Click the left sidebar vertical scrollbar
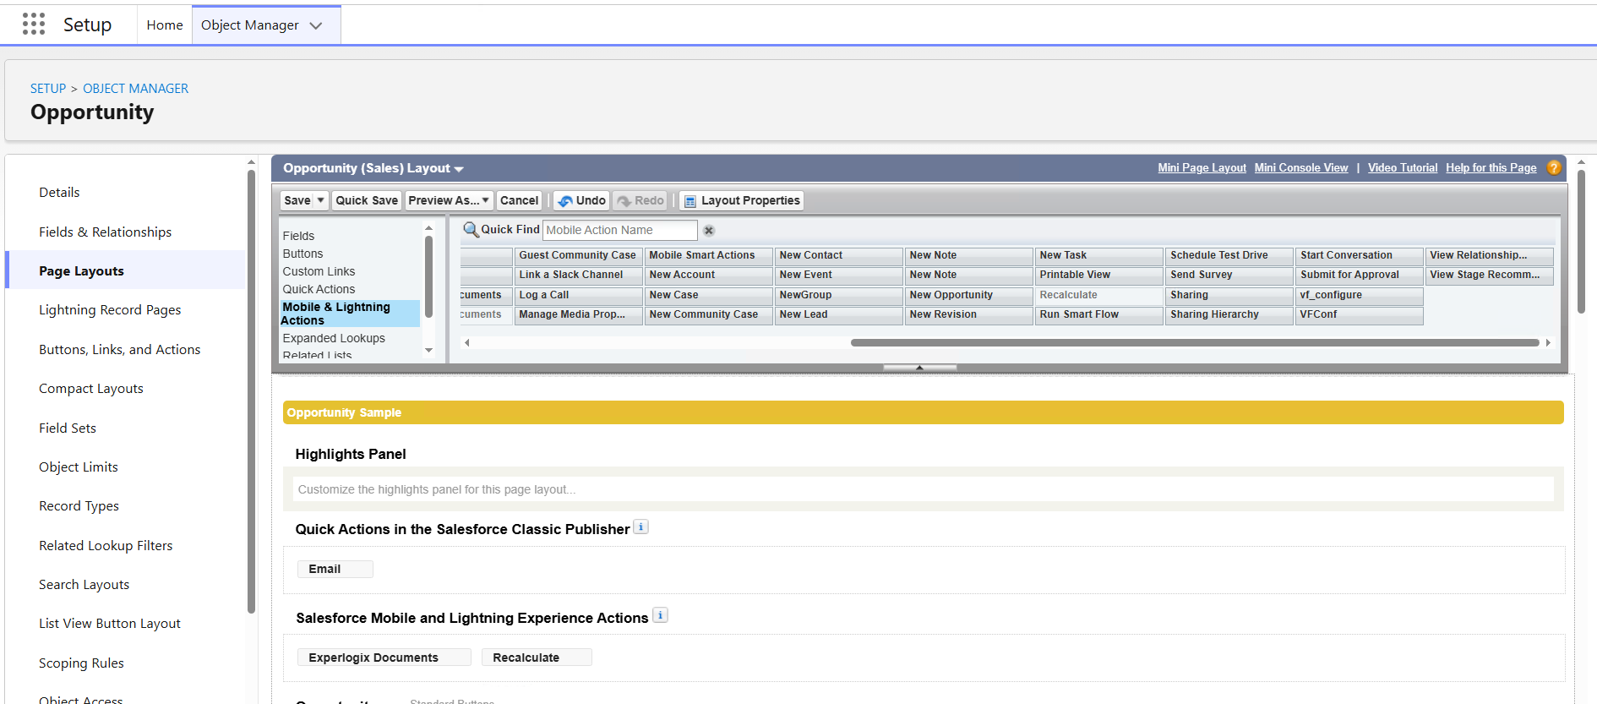The image size is (1597, 704). (251, 391)
